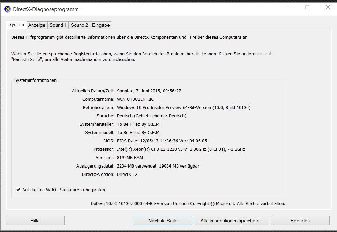Click the 8192MB RAM value
The image size is (337, 232).
pyautogui.click(x=130, y=158)
